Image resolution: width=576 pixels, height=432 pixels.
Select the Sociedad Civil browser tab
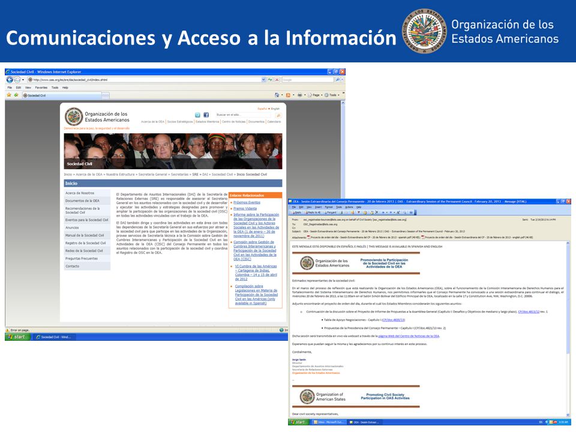(61, 95)
